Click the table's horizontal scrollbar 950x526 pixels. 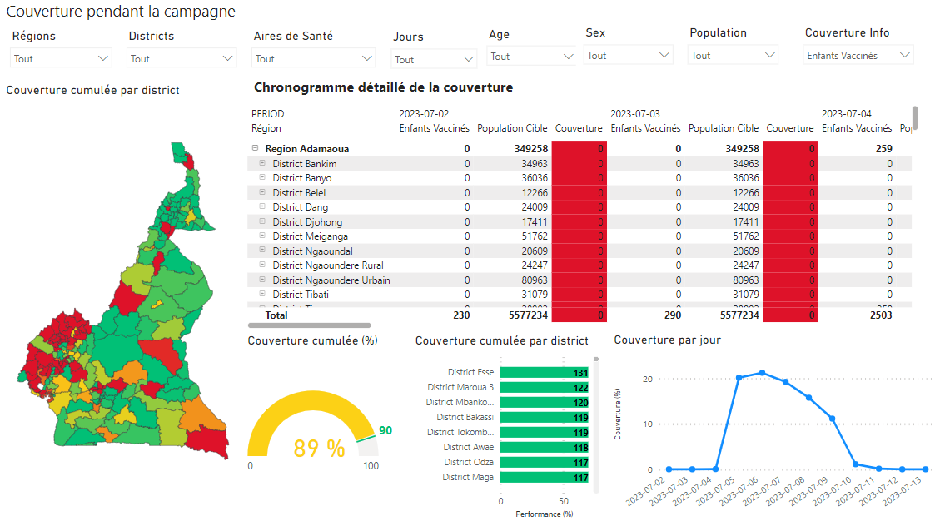click(309, 325)
